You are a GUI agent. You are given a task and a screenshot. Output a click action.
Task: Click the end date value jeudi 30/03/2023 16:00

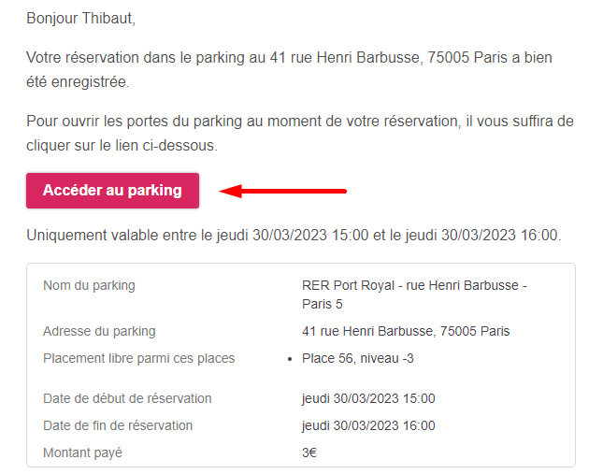368,426
